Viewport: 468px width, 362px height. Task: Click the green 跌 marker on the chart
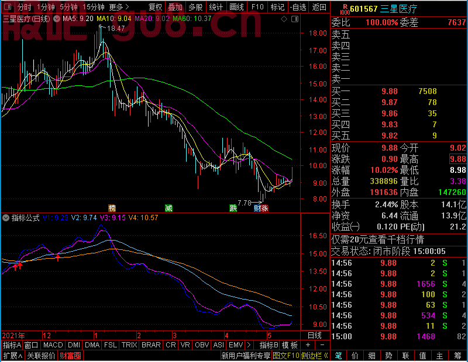point(233,208)
